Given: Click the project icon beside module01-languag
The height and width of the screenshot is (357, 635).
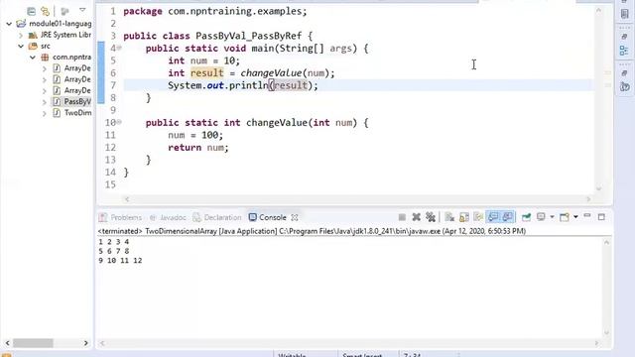Looking at the screenshot, I should [x=21, y=24].
